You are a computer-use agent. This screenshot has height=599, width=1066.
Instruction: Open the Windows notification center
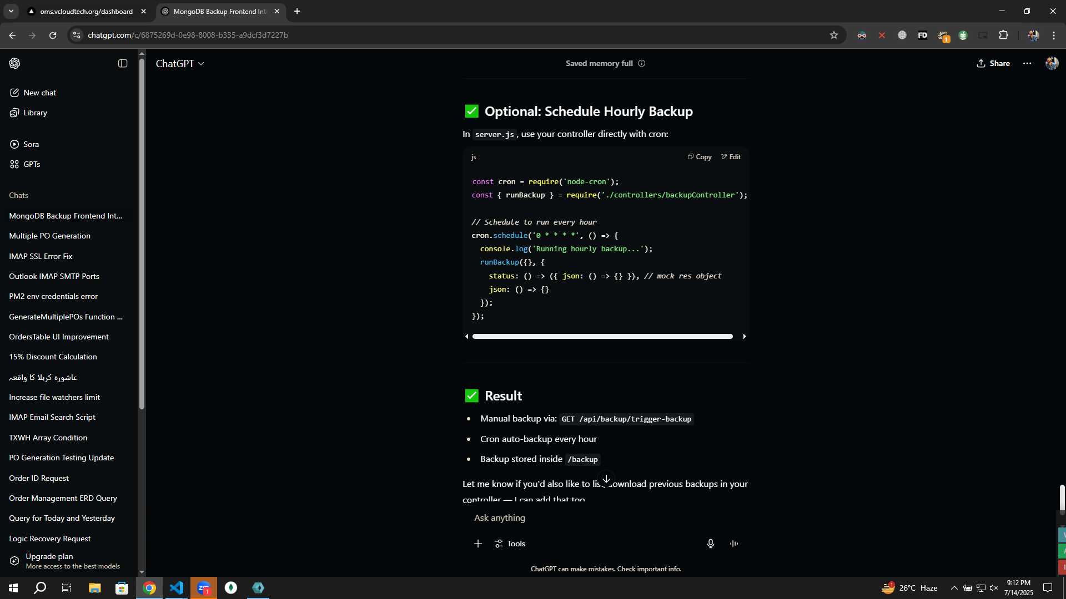click(1048, 588)
